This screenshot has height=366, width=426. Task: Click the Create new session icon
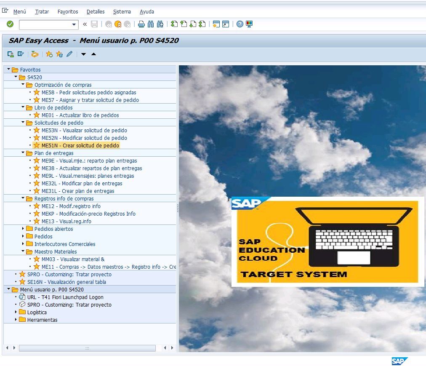point(216,24)
